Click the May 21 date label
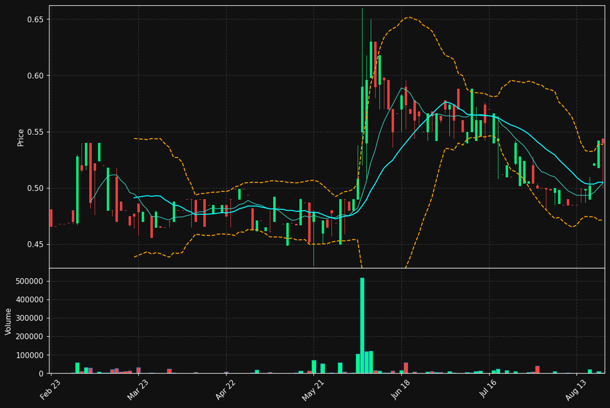610x408 pixels. pyautogui.click(x=313, y=390)
